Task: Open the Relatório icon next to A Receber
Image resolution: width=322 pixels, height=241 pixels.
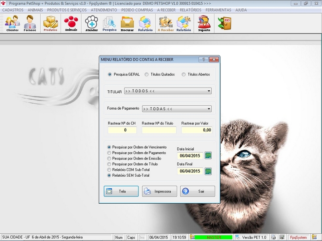Action: coord(184,23)
